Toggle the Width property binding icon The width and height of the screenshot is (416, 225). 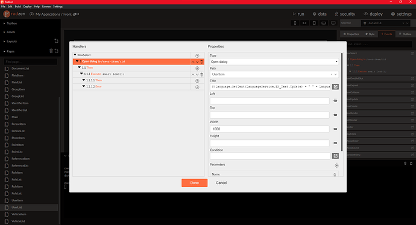coord(335,129)
